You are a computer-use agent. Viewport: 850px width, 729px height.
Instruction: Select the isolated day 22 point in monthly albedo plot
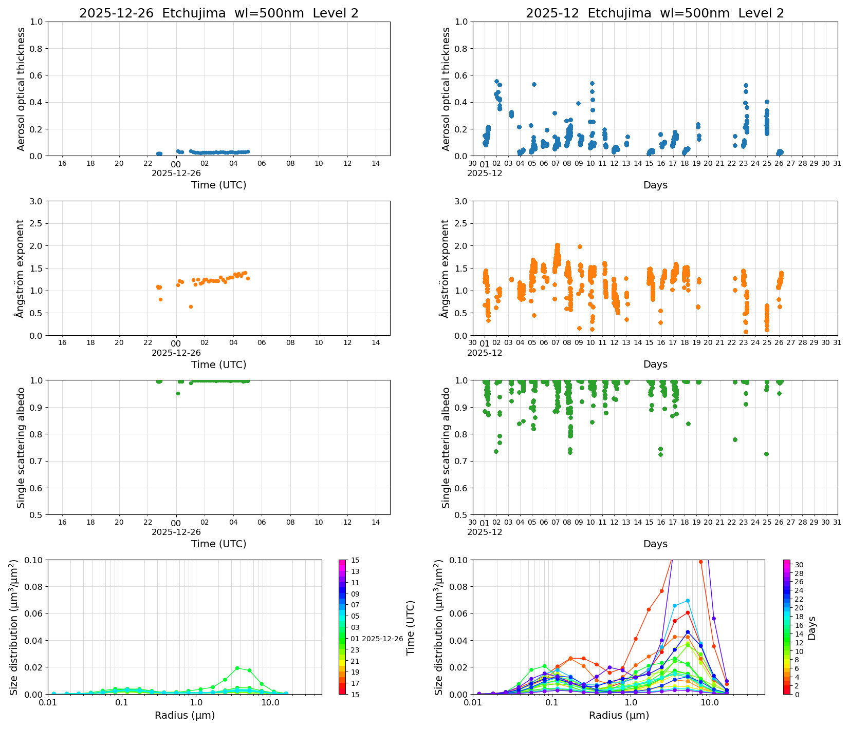click(x=735, y=439)
